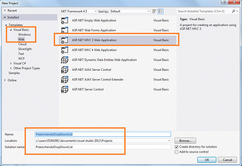Select the Windows template category
242x166 pixels.
(24, 35)
